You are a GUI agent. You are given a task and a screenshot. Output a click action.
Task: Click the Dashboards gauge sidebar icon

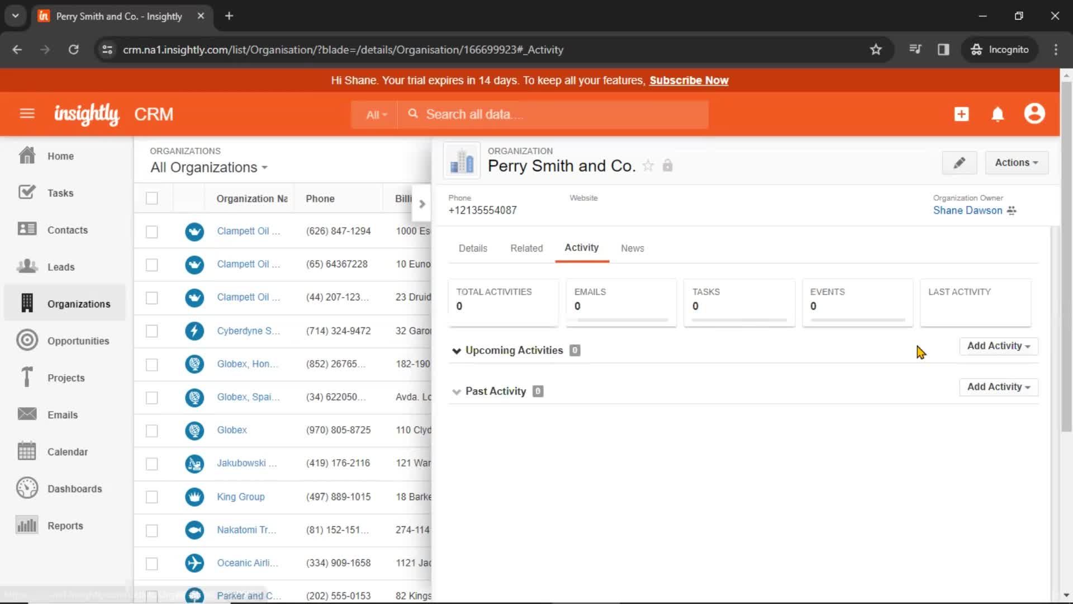27,488
